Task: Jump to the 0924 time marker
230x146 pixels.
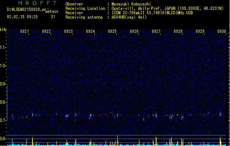Action: 90,31
